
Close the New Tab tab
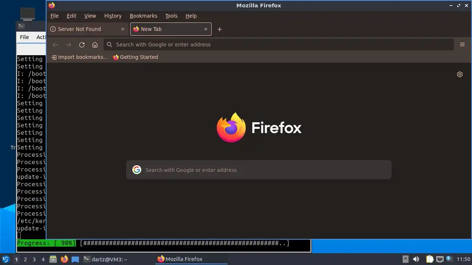pos(206,29)
